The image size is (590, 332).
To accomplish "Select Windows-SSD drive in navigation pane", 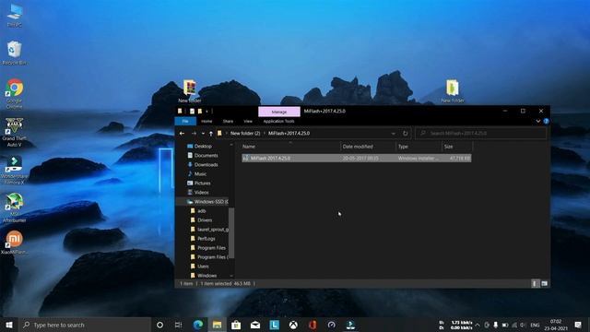I will (x=207, y=202).
